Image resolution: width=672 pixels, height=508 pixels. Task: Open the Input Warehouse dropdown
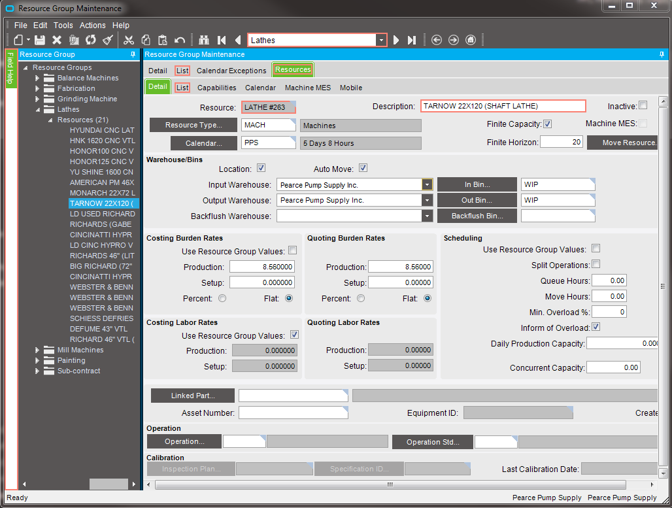[x=427, y=185]
